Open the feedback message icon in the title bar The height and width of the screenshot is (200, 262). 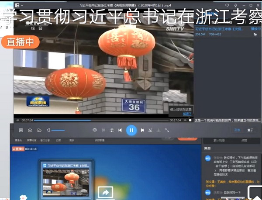pyautogui.click(x=227, y=5)
